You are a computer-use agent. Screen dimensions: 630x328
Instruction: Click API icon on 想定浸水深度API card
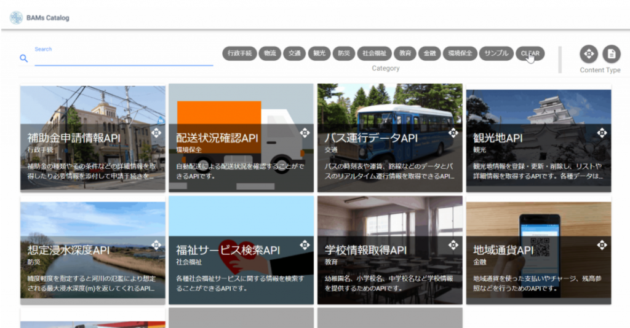[x=156, y=244]
